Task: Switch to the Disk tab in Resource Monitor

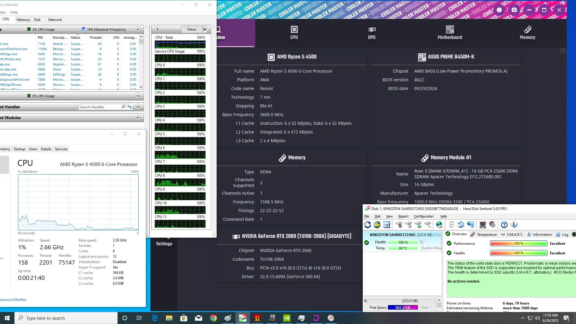Action: (x=37, y=19)
